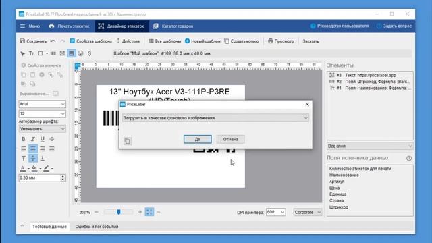The image size is (432, 243).
Task: Toggle underline text formatting
Action: click(x=42, y=139)
